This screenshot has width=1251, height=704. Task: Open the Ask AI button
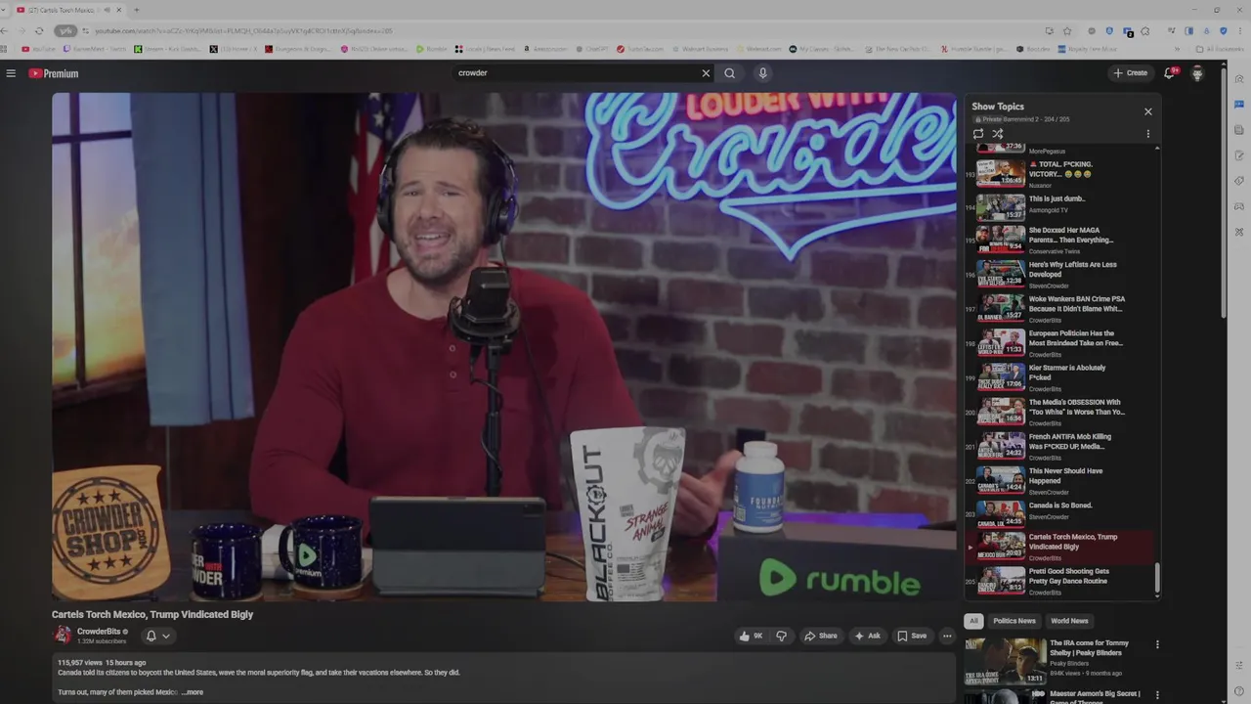click(867, 636)
